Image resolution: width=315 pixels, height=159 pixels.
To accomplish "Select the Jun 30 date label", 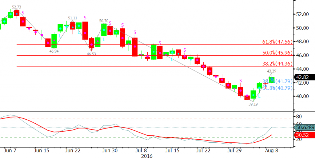I will click(110, 151).
